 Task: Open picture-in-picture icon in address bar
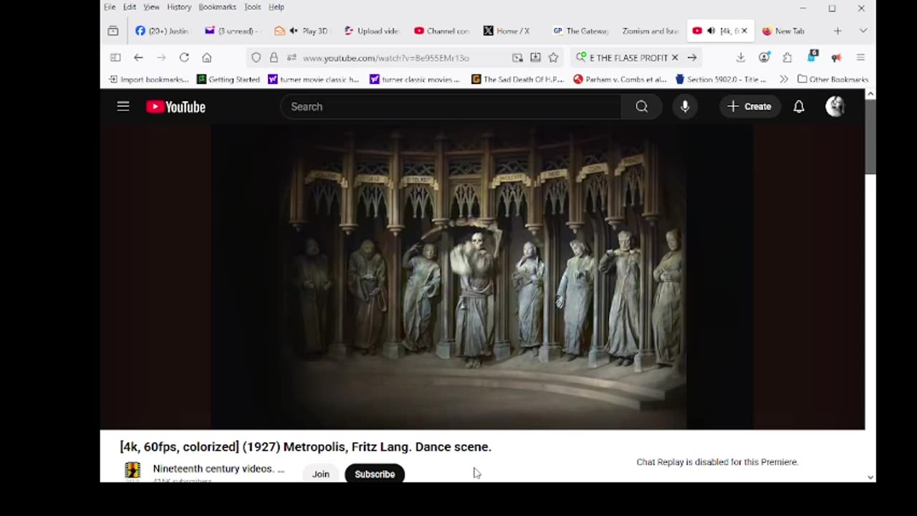[x=517, y=57]
